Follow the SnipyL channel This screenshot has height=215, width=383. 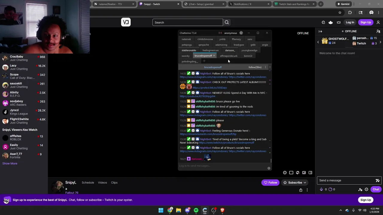click(270, 182)
